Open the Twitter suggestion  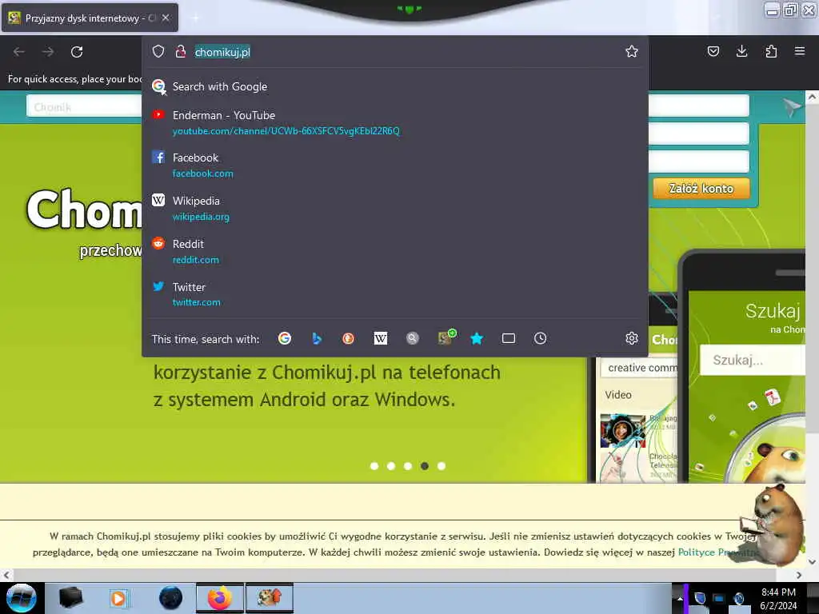394,294
